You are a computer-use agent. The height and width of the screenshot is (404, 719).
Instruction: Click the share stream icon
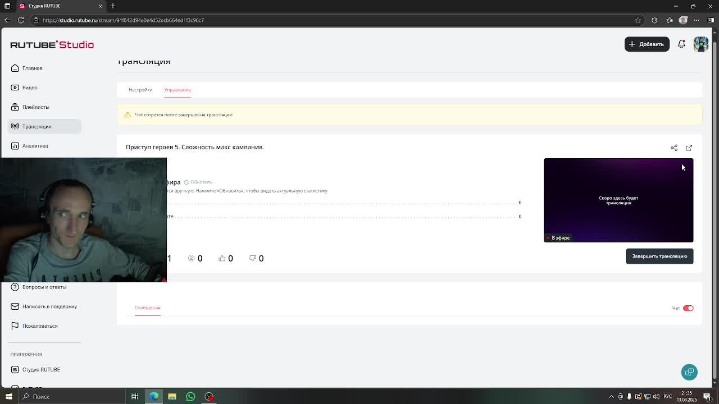point(674,148)
